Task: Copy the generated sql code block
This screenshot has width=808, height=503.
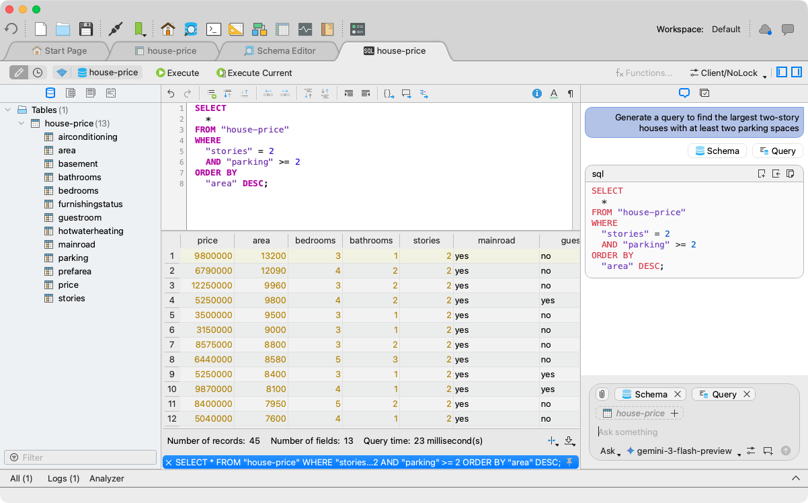Action: pyautogui.click(x=791, y=173)
